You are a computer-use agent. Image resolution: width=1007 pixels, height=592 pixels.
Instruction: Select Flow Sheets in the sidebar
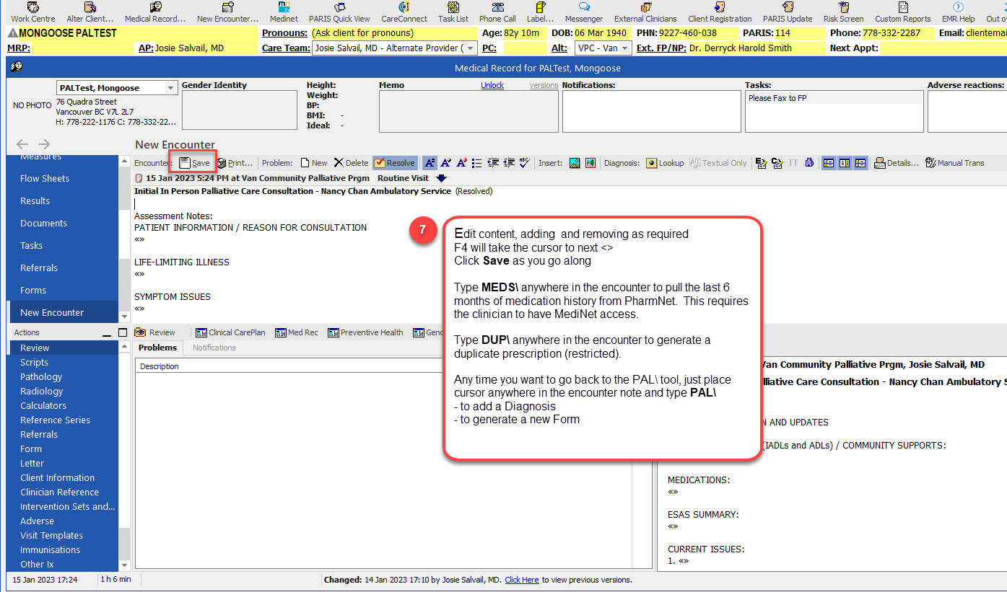coord(45,178)
